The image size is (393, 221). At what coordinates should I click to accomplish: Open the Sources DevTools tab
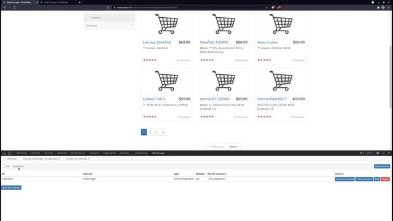[x=49, y=153]
